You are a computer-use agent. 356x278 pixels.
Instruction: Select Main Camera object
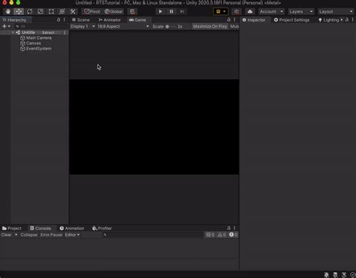(36, 38)
